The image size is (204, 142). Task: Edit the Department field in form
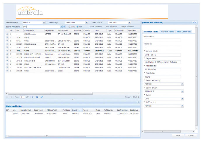click(162, 62)
